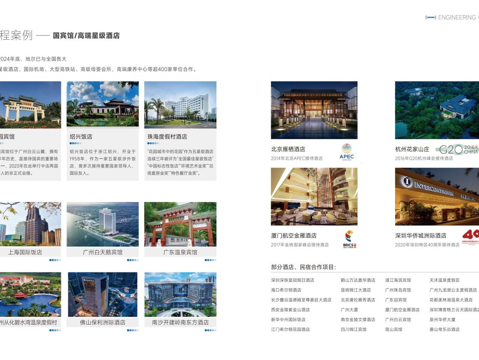Screen dimensions: 479x360
Task: Click the blue dots under 绍兴饭店 title
Action: click(75, 143)
